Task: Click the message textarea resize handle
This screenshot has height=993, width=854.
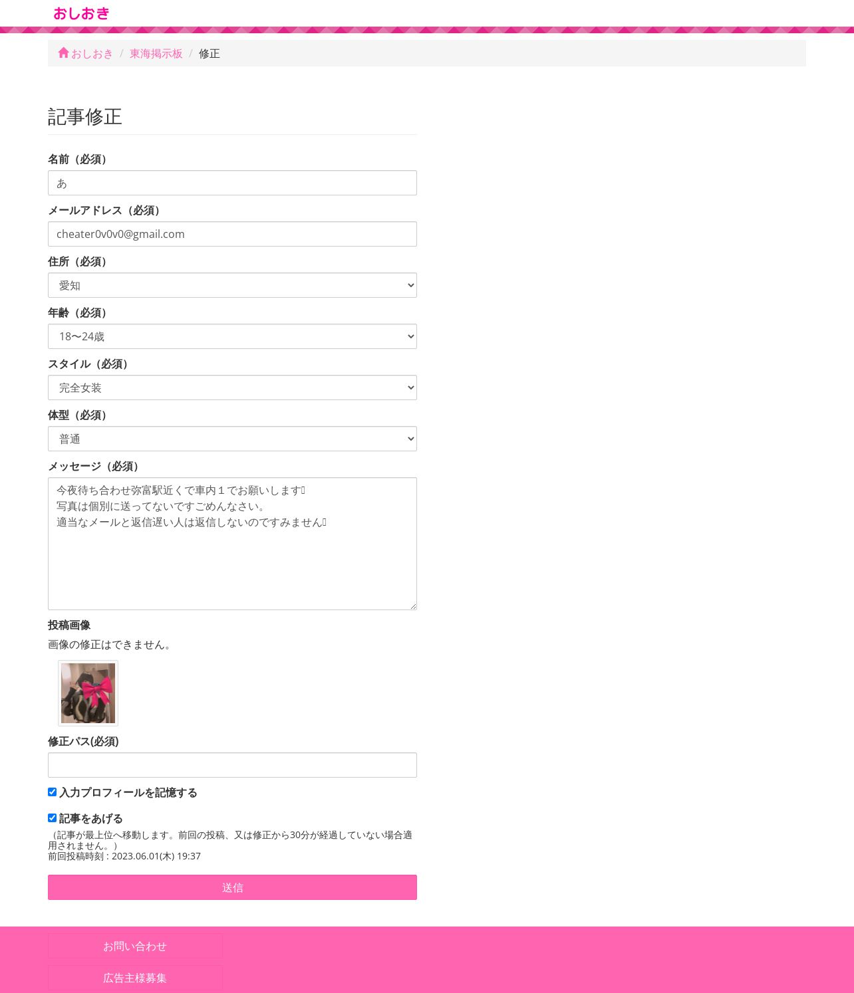Action: click(412, 606)
